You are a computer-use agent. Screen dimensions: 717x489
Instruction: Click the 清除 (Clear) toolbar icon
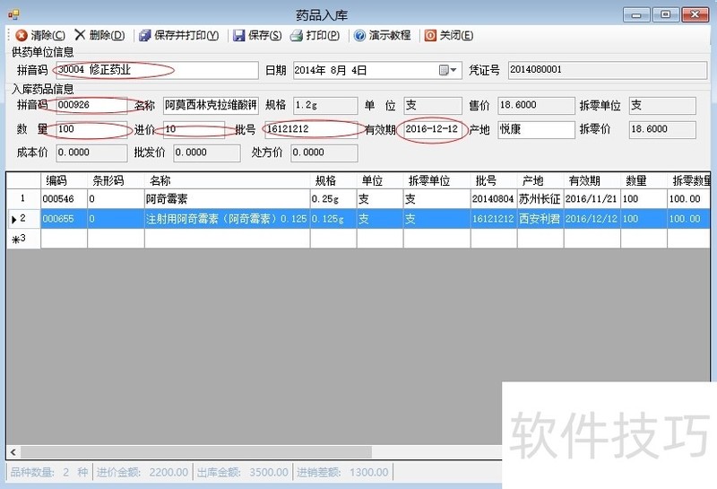21,36
